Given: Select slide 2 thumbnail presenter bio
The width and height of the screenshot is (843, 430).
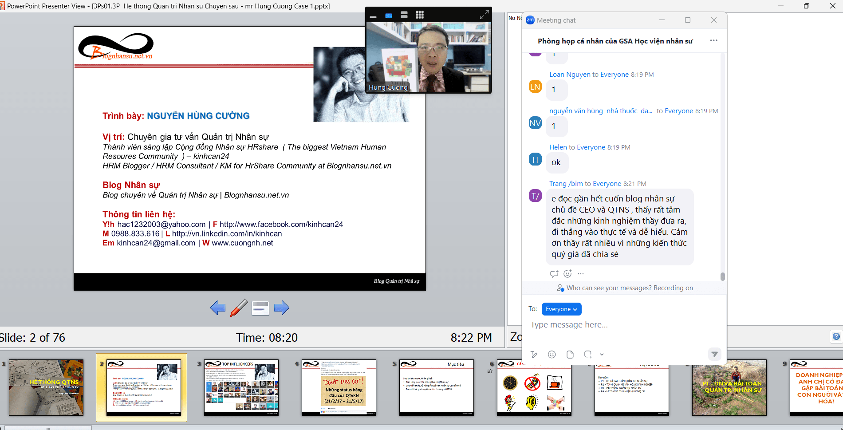Looking at the screenshot, I should tap(144, 387).
